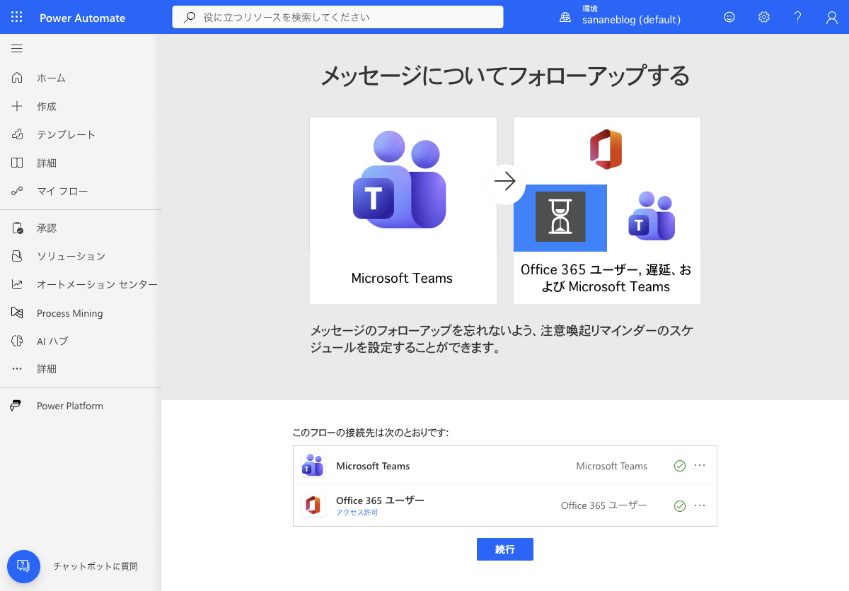
Task: Open the help question mark icon
Action: (x=797, y=17)
